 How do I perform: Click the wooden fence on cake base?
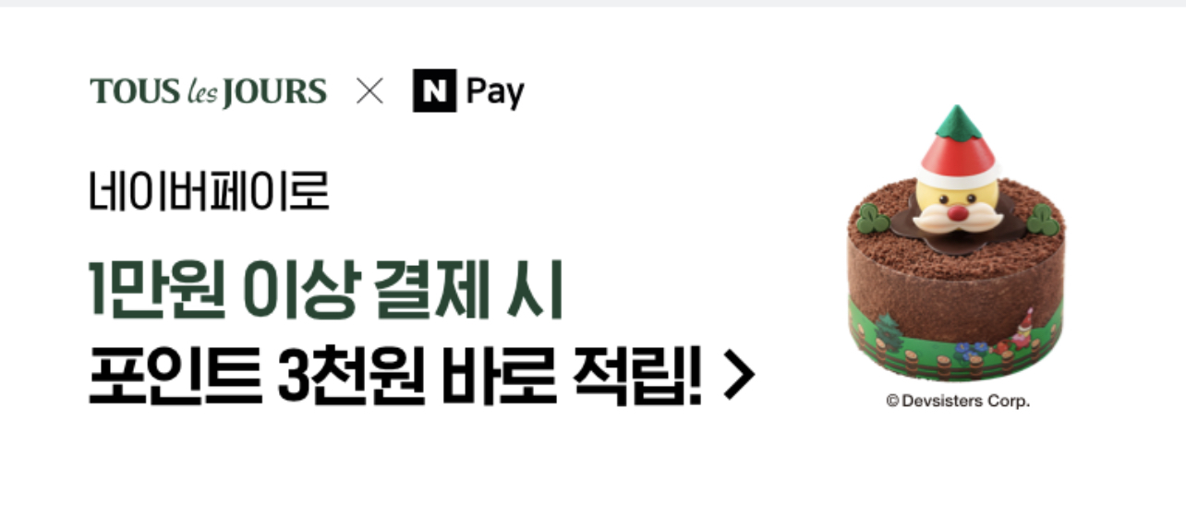[x=942, y=360]
